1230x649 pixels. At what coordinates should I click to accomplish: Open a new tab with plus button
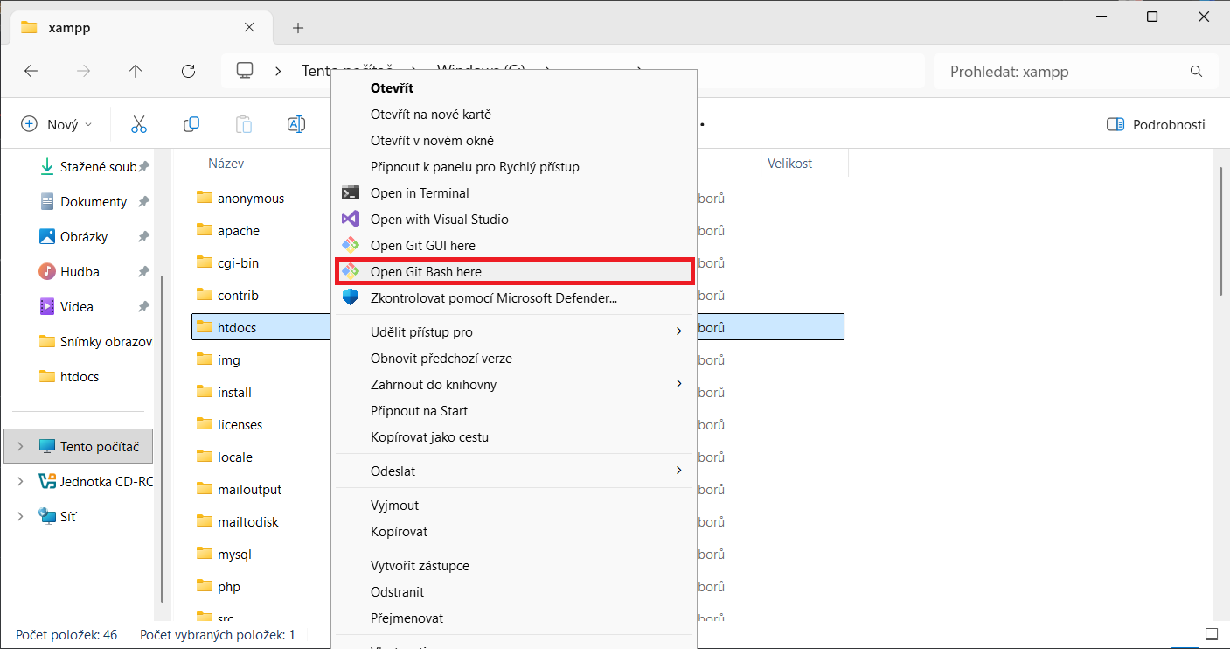[x=298, y=27]
